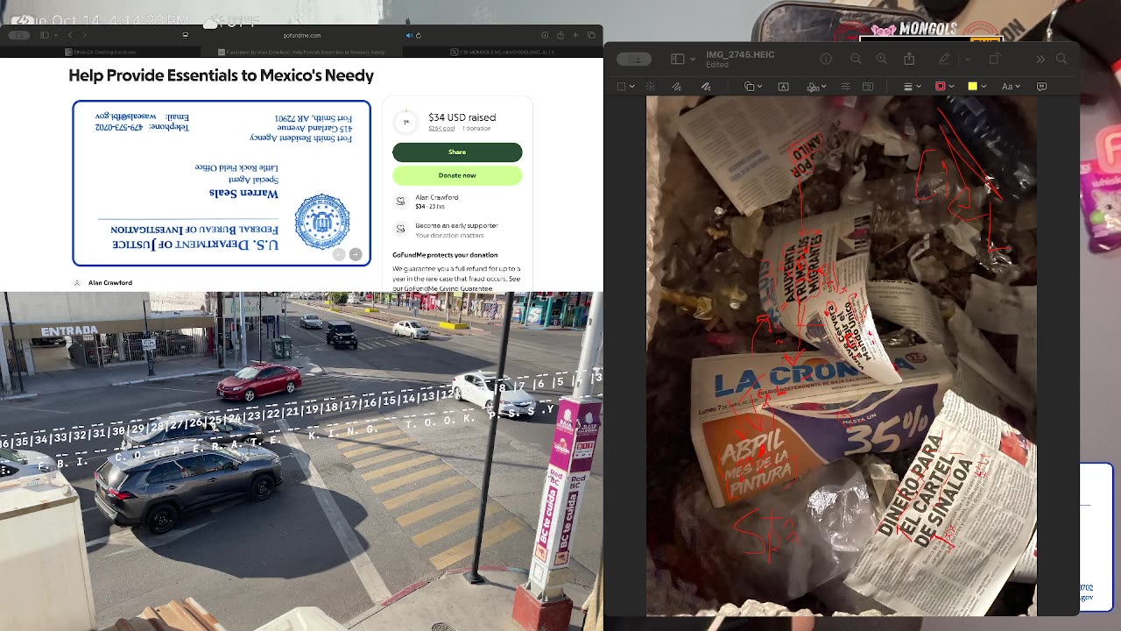Show previous campaign photo with left arrow
1121x631 pixels.
tap(339, 254)
